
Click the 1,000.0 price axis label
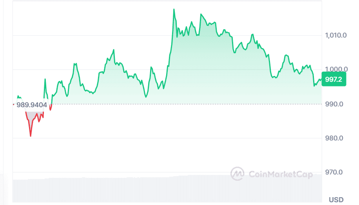tap(336, 70)
